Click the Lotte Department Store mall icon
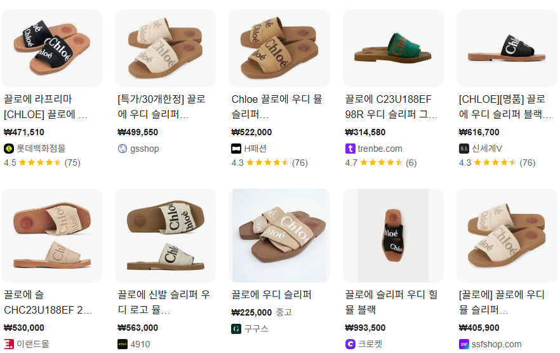The width and height of the screenshot is (560, 353). (9, 149)
